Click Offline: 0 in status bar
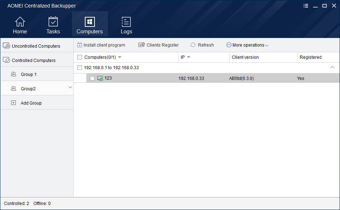 point(42,204)
